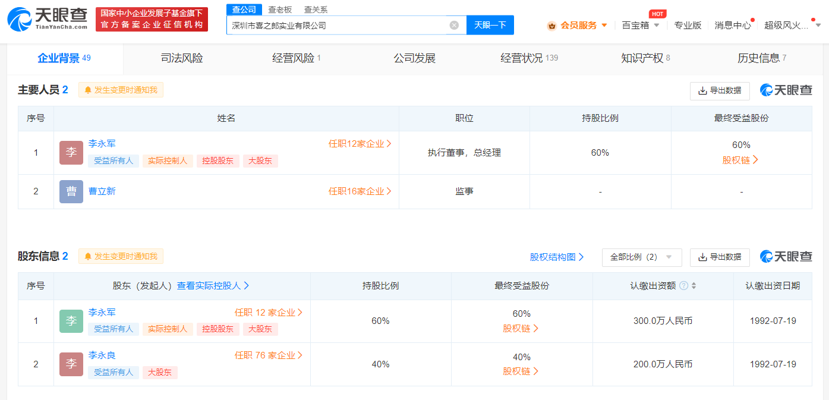Open the 经营风险 tab

pos(297,58)
